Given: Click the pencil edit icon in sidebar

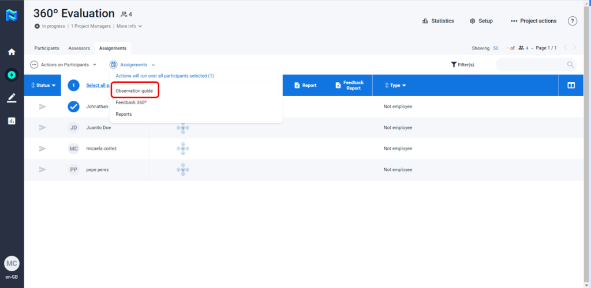Looking at the screenshot, I should 12,97.
